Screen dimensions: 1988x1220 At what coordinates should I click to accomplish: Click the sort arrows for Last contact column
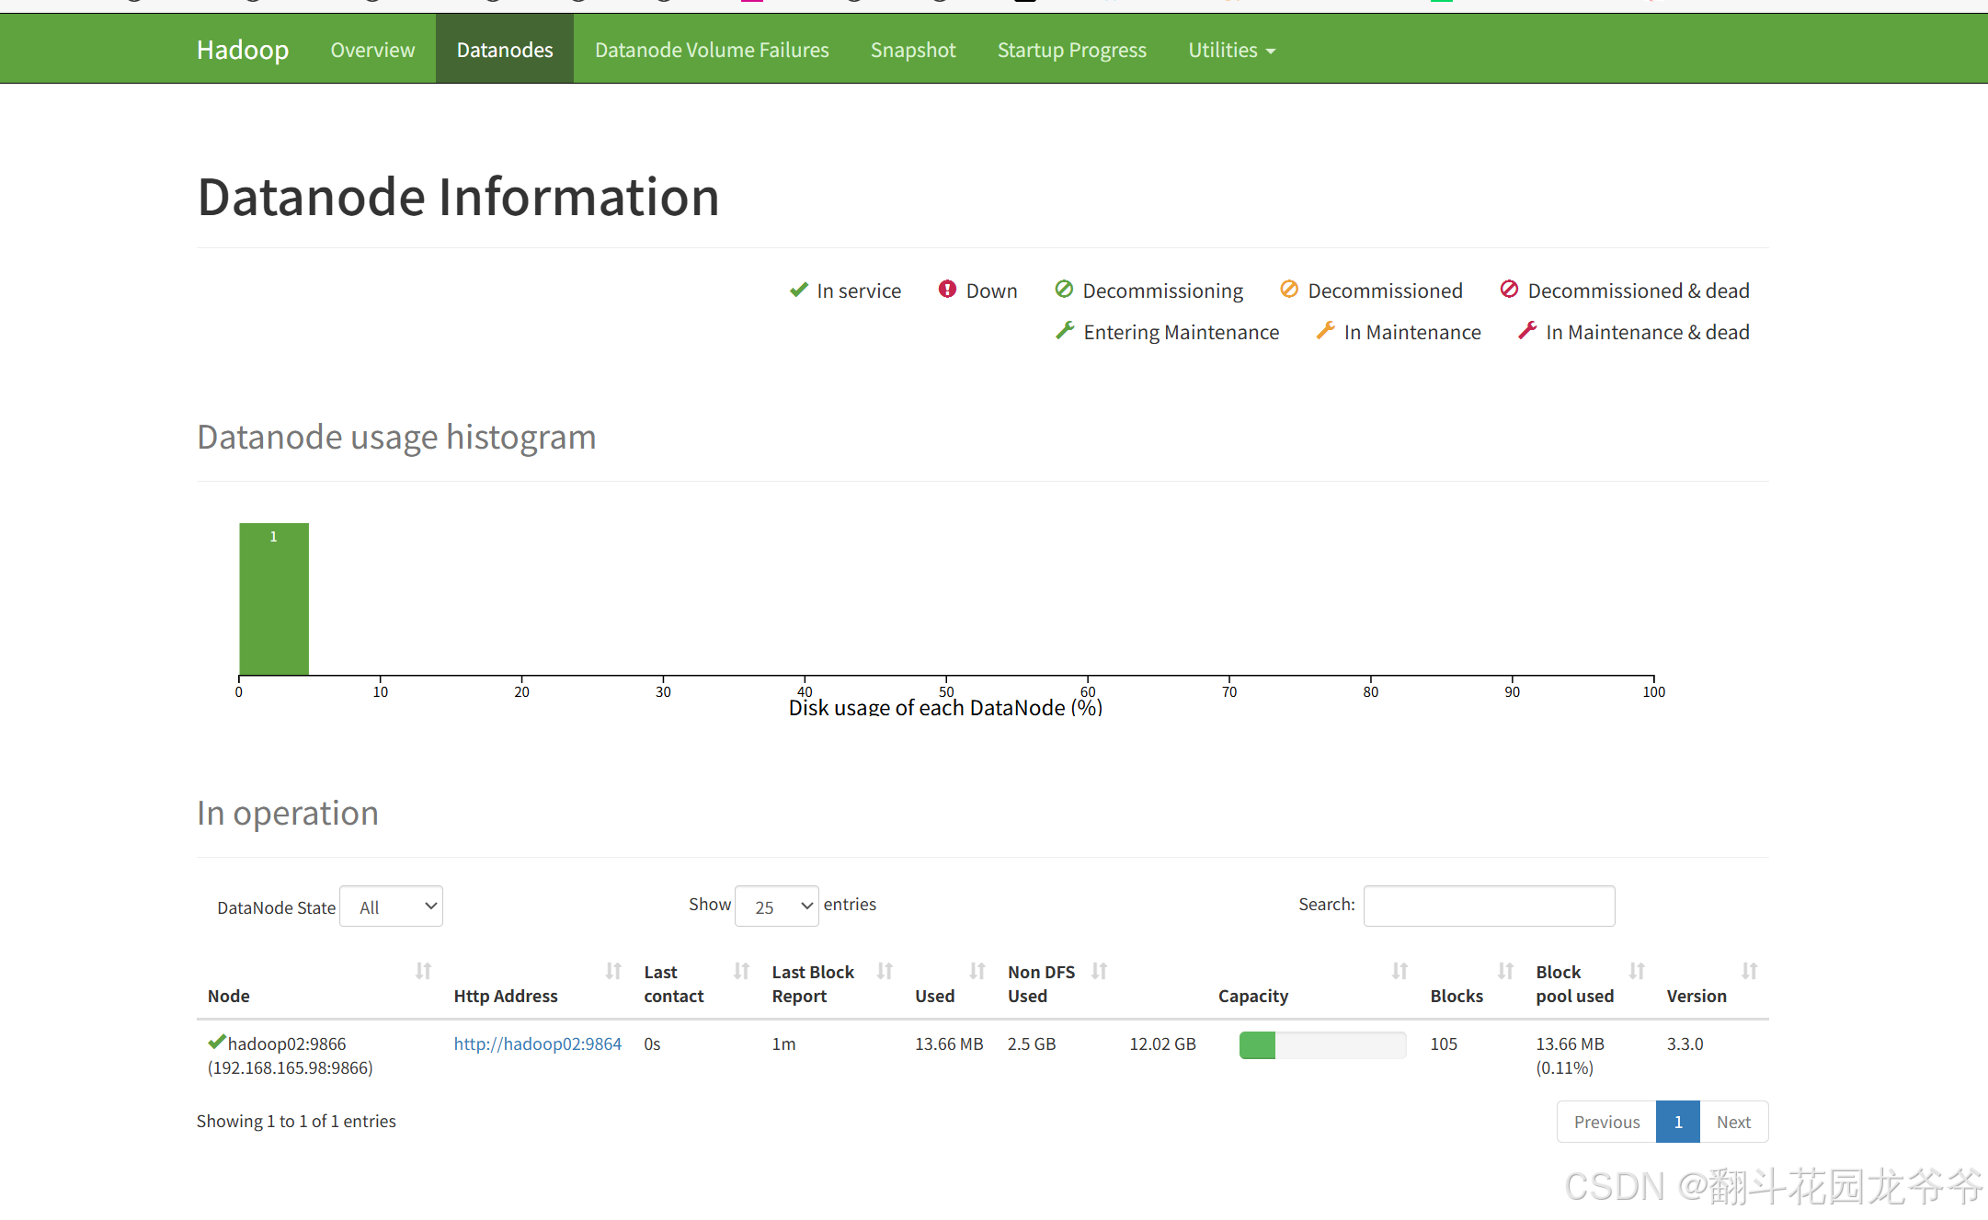741,971
